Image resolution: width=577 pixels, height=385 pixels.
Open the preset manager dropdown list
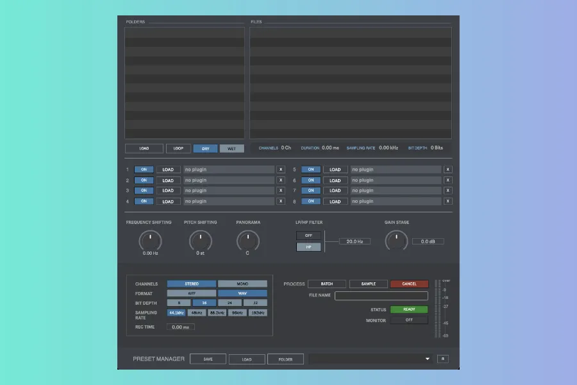(427, 359)
